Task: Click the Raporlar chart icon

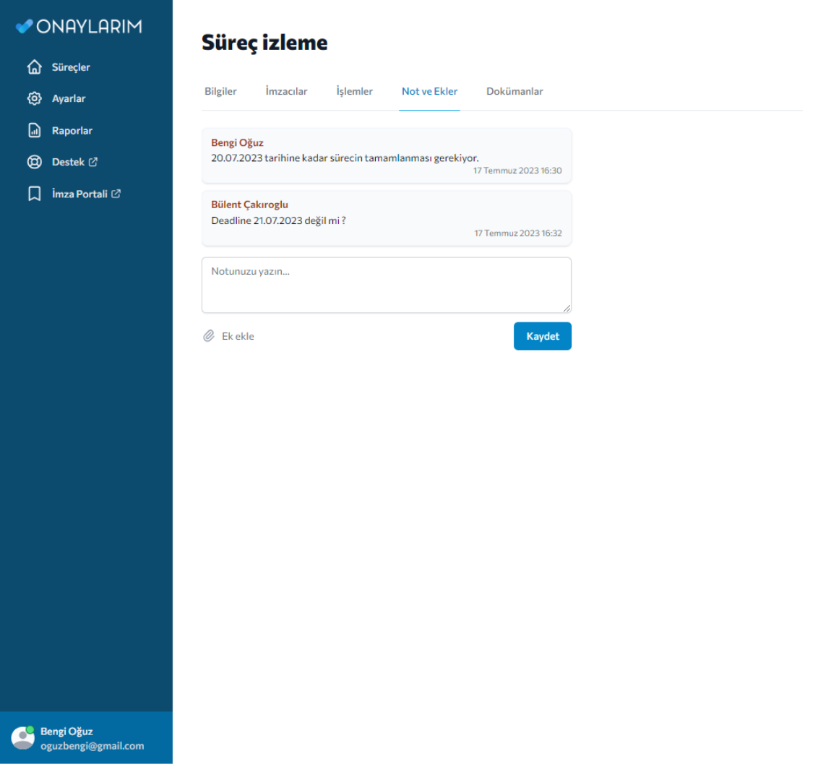Action: pos(34,131)
